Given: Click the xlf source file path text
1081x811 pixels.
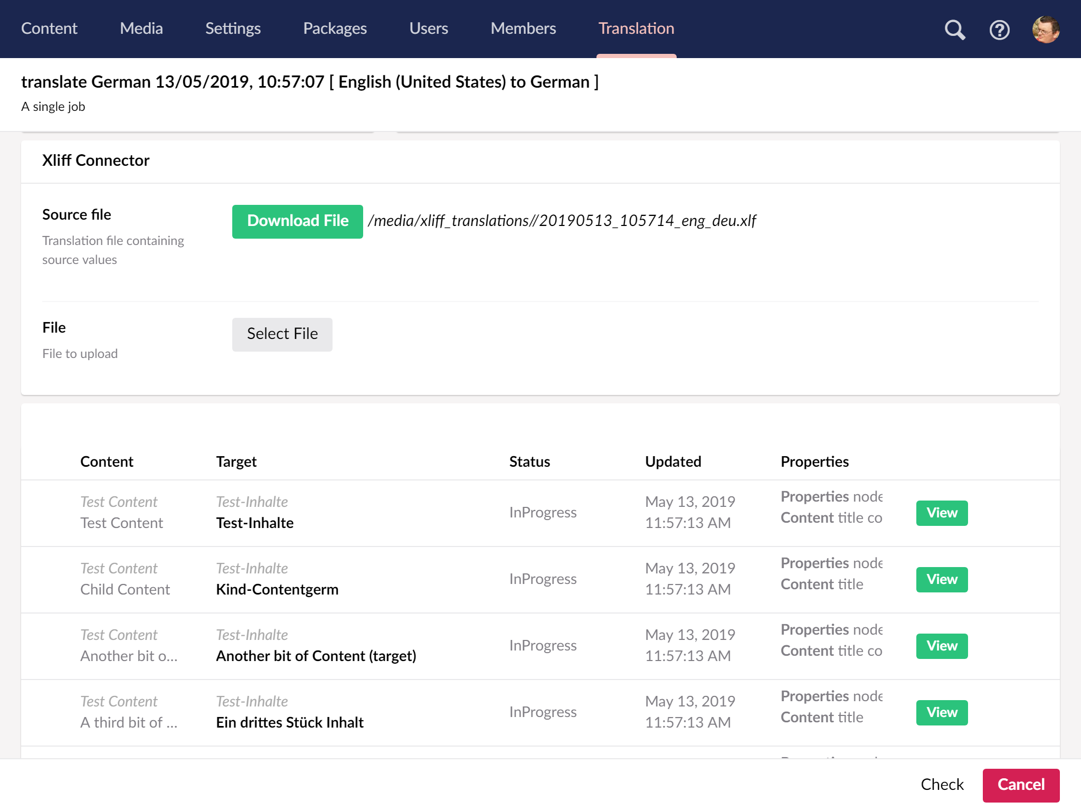Looking at the screenshot, I should click(x=562, y=221).
